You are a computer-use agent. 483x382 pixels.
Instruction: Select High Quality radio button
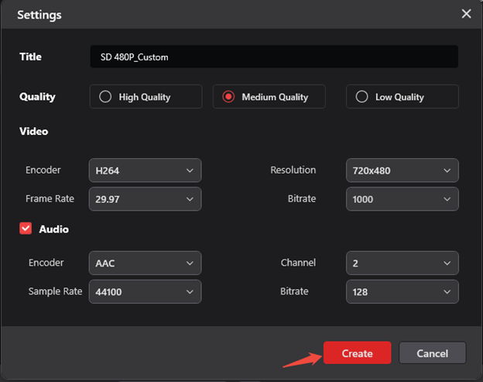[x=105, y=97]
